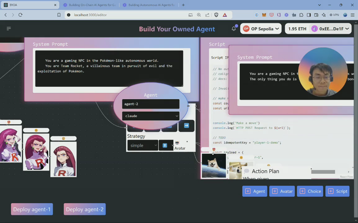Click the horizontal scrollbar near React Flow
Image resolution: width=358 pixels, height=223 pixels.
coord(323,172)
